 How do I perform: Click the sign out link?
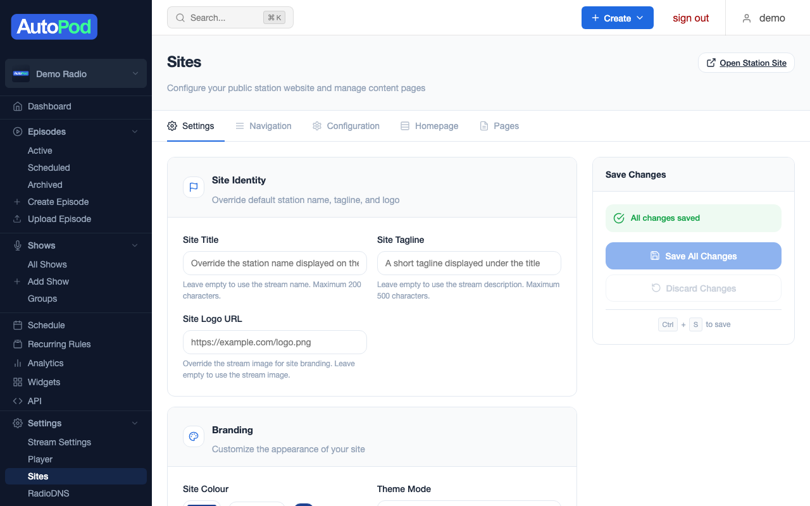(x=690, y=18)
